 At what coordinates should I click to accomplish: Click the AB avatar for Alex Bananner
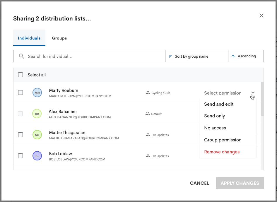point(37,114)
